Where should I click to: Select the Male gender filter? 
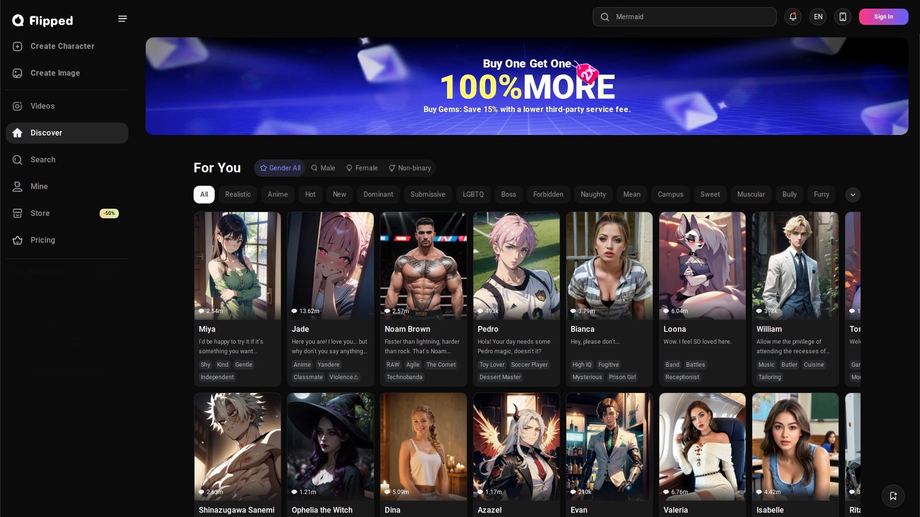pos(323,168)
